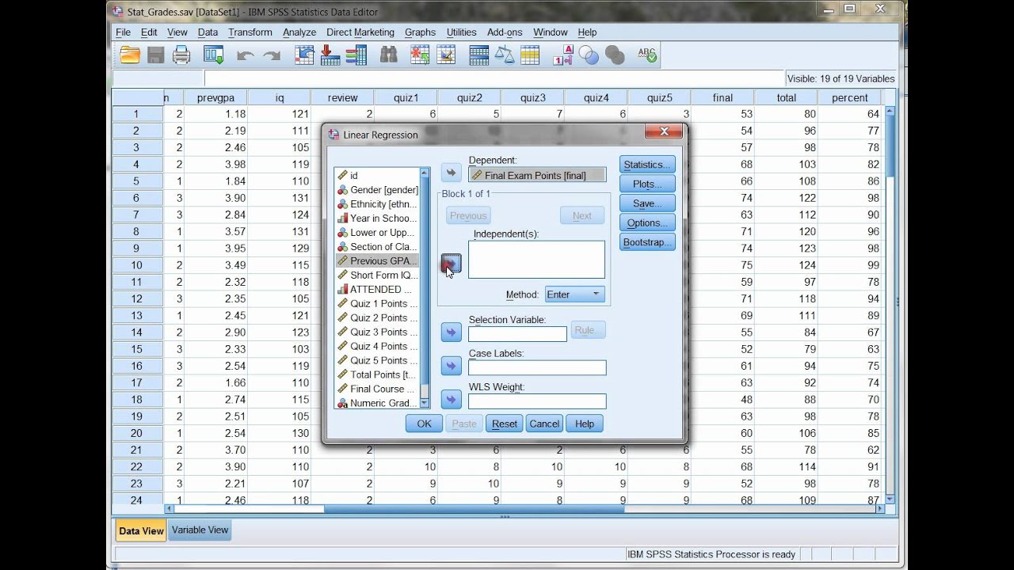This screenshot has width=1014, height=570.
Task: Open the Graphs menu
Action: point(420,32)
